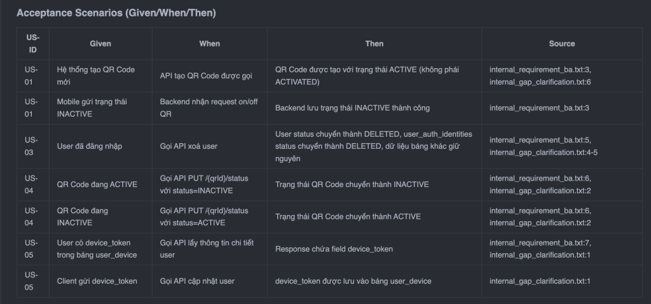Click the "API tạo QR Code được gọi" cell
Image resolution: width=651 pixels, height=304 pixels.
coord(206,76)
